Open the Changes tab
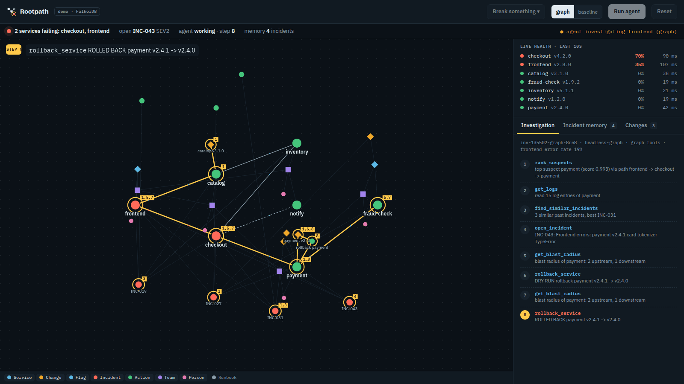This screenshot has width=684, height=384. [640, 125]
